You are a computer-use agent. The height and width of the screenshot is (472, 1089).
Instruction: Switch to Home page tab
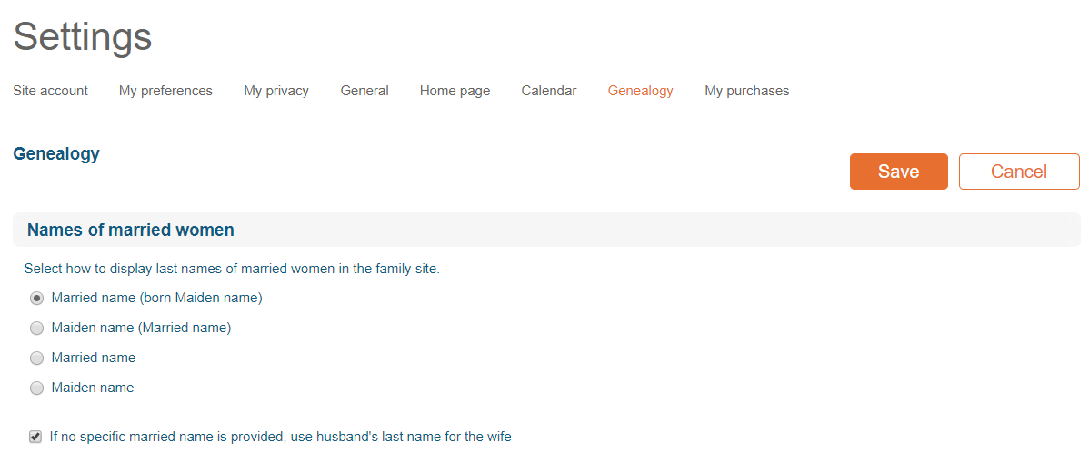[455, 91]
